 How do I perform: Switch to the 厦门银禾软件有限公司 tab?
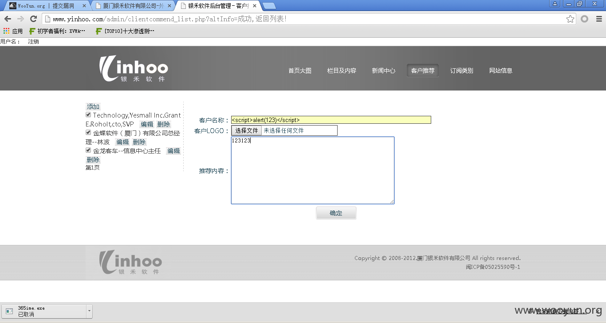132,6
